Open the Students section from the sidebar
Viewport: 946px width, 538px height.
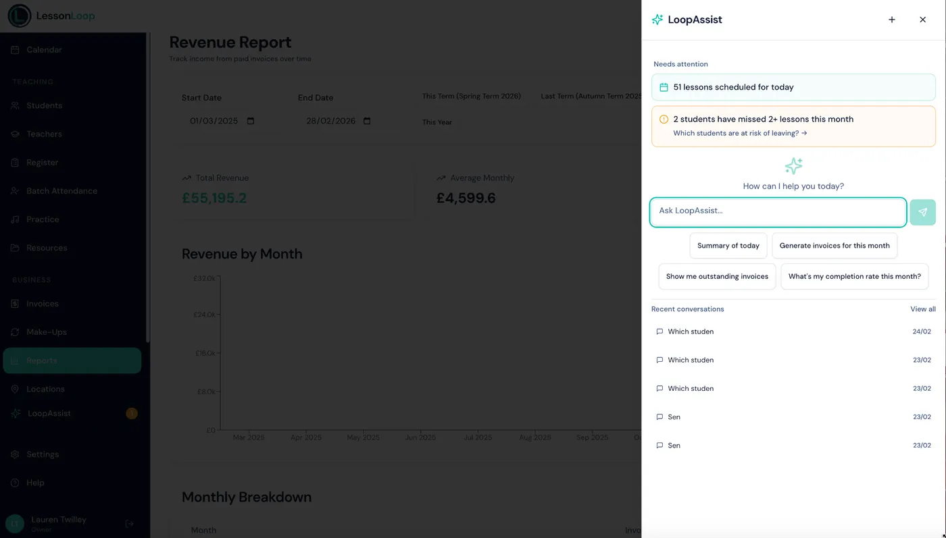pos(43,105)
